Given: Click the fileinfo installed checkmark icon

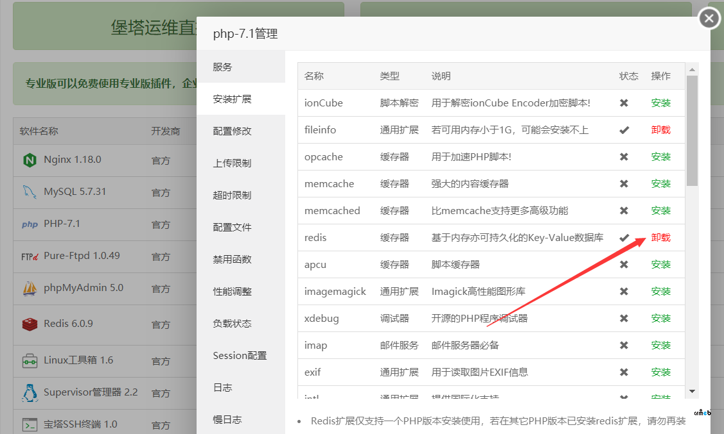Looking at the screenshot, I should point(624,130).
